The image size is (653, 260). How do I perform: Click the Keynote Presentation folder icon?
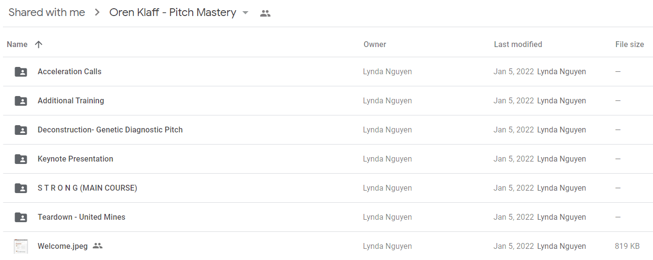click(21, 159)
